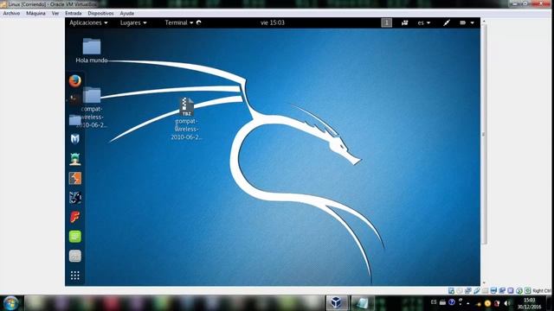Open the Terminal icon in the dock
Image resolution: width=554 pixels, height=311 pixels.
click(74, 100)
